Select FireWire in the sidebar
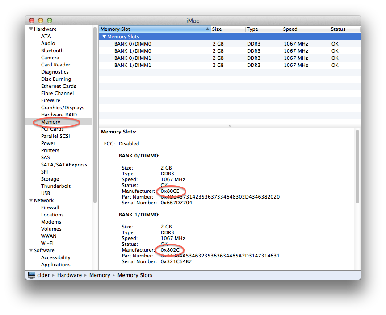386x315 pixels. click(x=51, y=100)
